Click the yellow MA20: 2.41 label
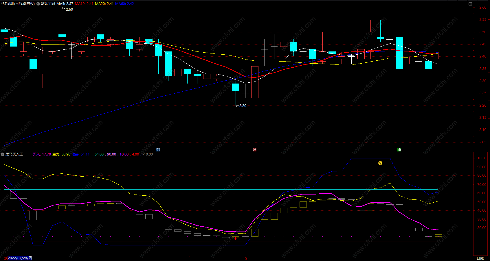Viewport: 490px width, 261px height. 104,4
